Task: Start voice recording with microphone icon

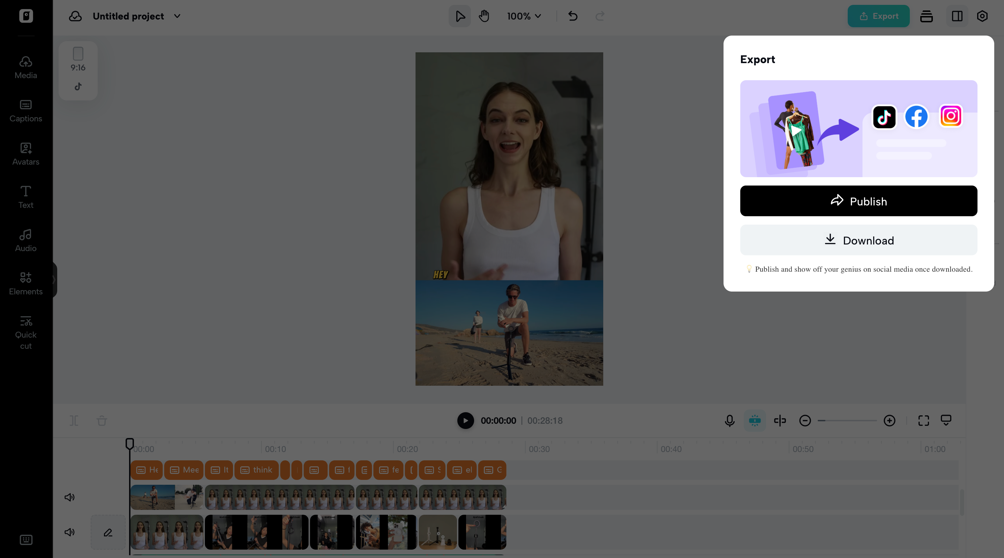Action: (x=729, y=421)
